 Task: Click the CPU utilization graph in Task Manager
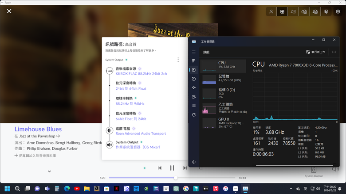pyautogui.click(x=295, y=96)
